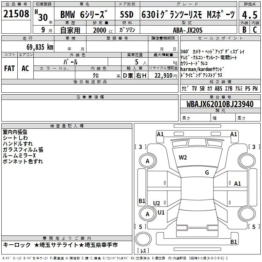The width and height of the screenshot is (262, 262).
Task: Click ABS in genuine equipment row
Action: pos(218,88)
